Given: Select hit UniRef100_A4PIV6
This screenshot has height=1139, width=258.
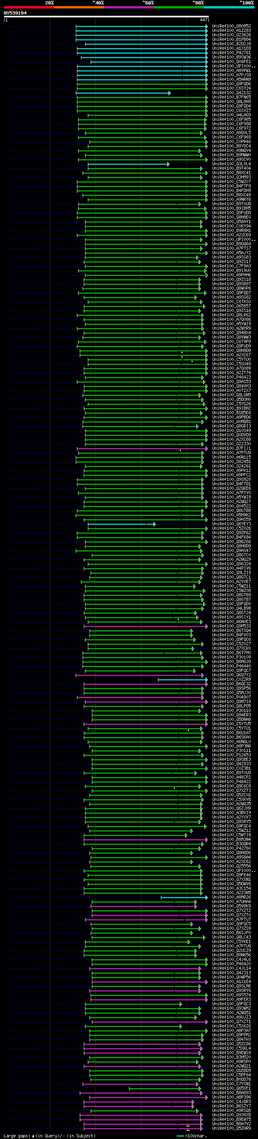Looking at the screenshot, I should pyautogui.click(x=231, y=568).
